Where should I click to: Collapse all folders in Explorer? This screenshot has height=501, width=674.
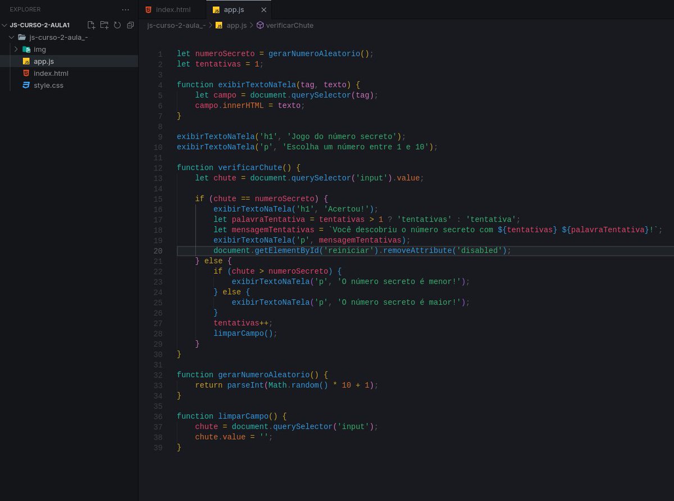(x=130, y=25)
